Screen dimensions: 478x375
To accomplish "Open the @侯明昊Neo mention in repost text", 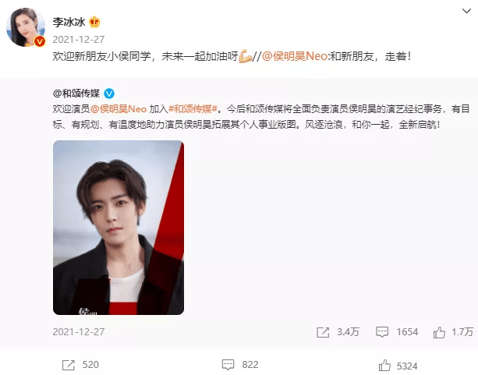I will [x=295, y=56].
